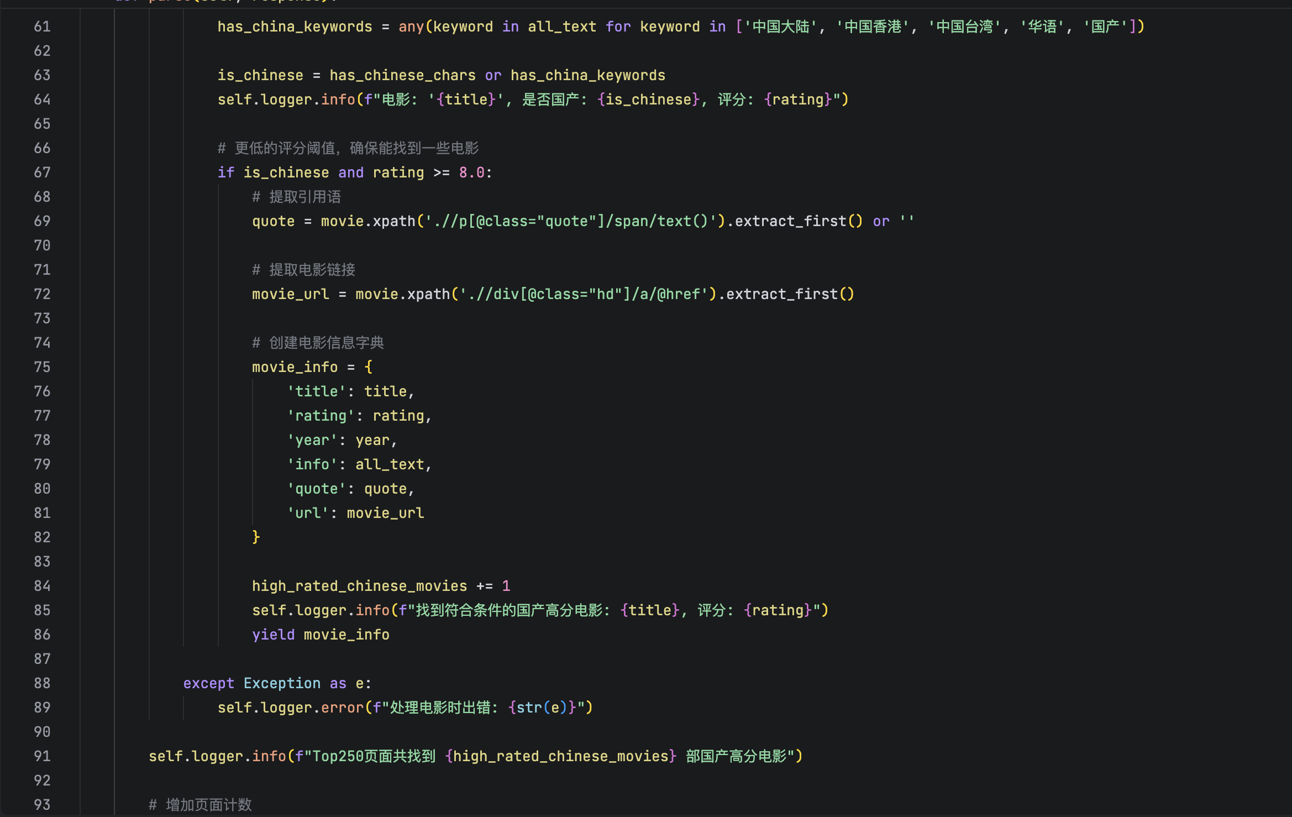
Task: Click the 8.0 rating threshold value
Action: [471, 172]
